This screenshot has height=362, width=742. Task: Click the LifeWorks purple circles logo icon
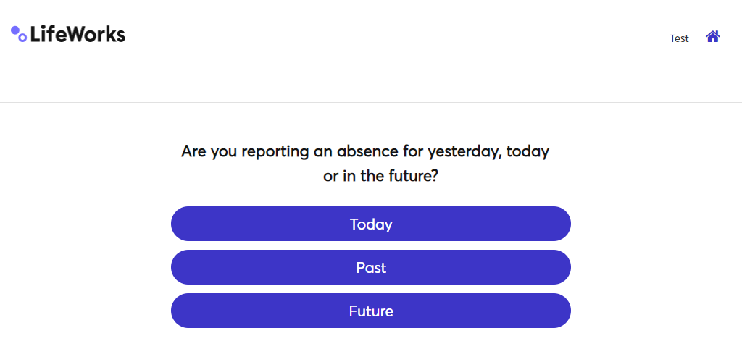point(19,34)
